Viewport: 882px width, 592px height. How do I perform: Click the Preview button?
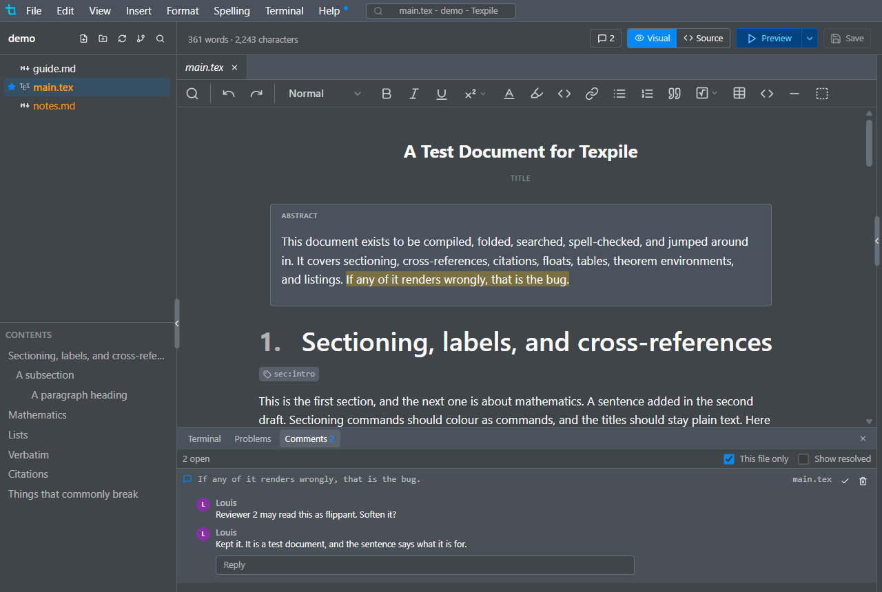coord(769,39)
